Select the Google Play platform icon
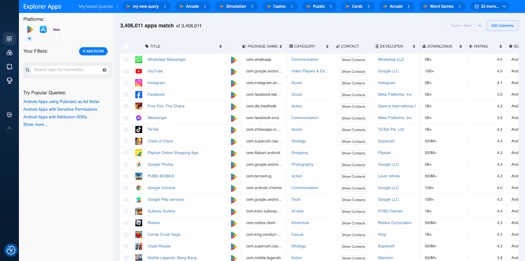This screenshot has width=525, height=261. (30, 30)
